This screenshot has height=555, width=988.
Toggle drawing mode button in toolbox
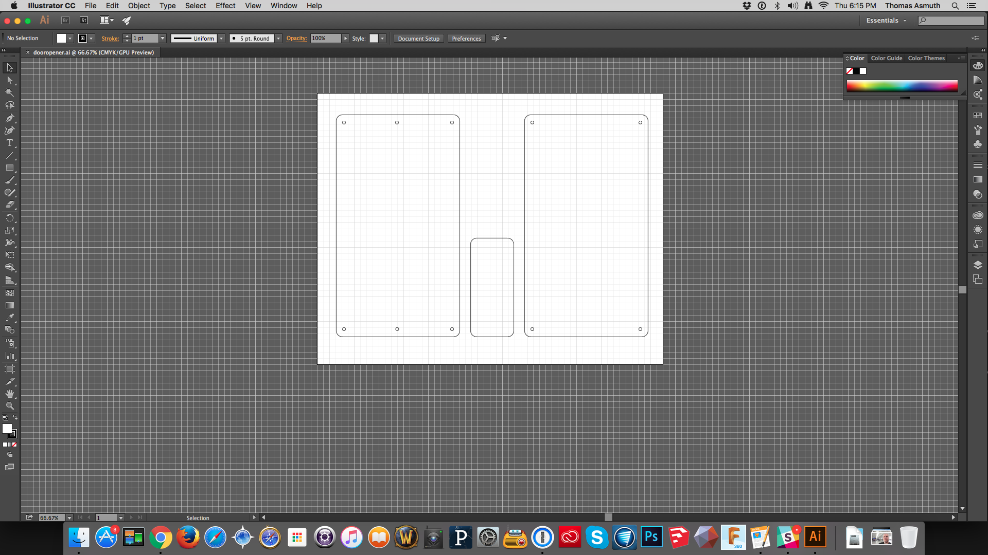click(x=10, y=455)
